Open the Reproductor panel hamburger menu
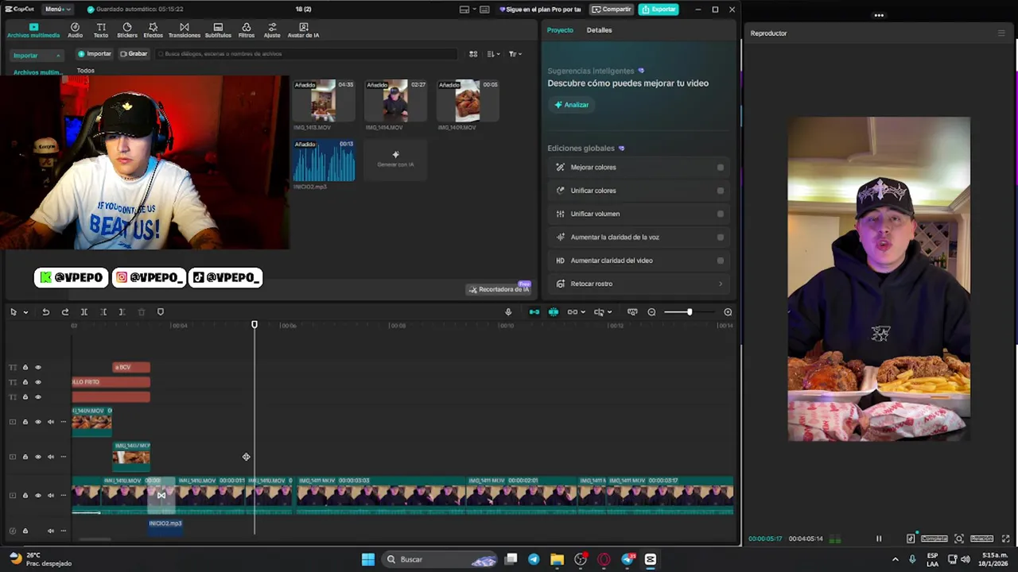This screenshot has width=1018, height=572. point(1001,33)
